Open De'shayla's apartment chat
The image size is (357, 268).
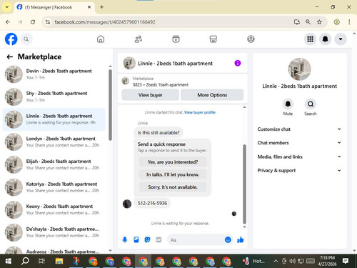54,232
